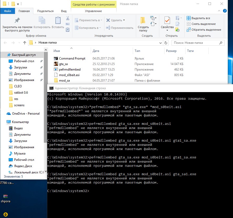The width and height of the screenshot is (233, 218).
Task: Open the CLEO folder in the sidebar
Action: pyautogui.click(x=18, y=86)
